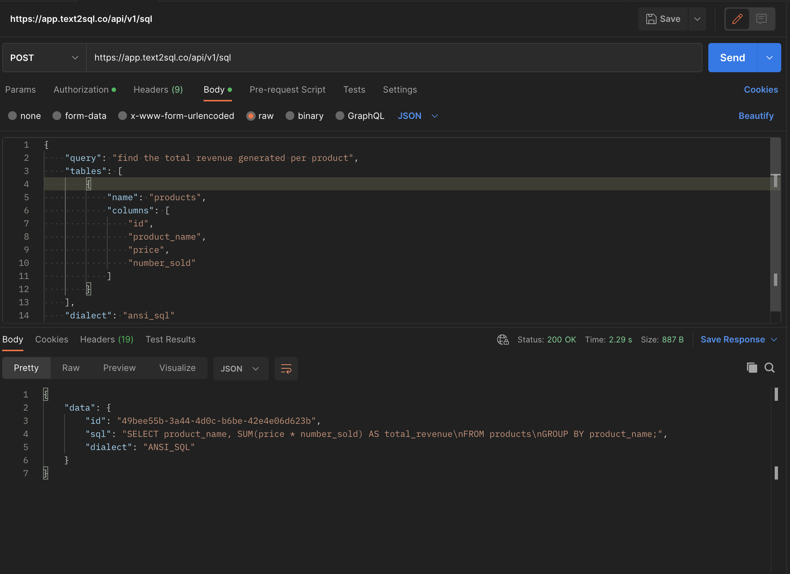Open the response JSON format dropdown
Viewport: 790px width, 574px height.
click(x=241, y=369)
